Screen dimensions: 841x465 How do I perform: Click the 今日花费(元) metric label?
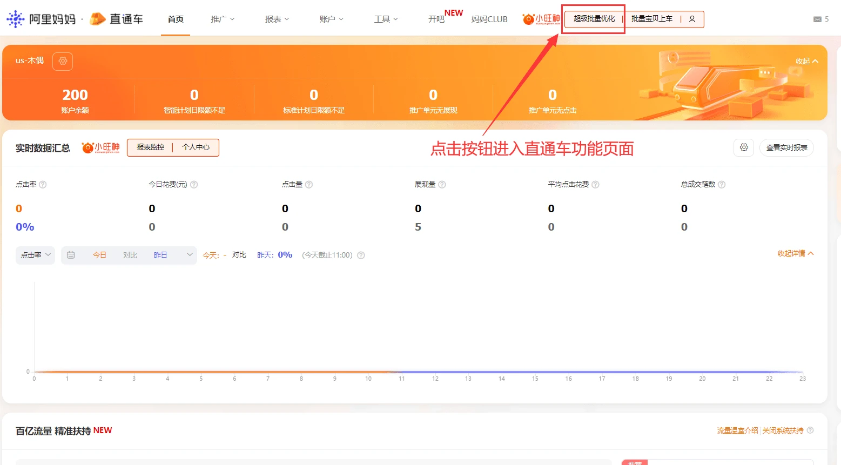168,185
